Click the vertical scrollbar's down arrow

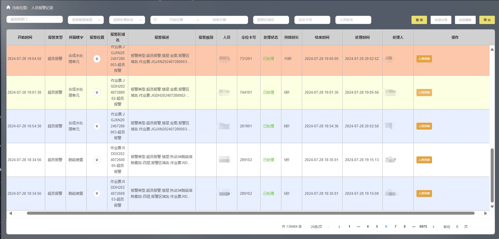492,206
